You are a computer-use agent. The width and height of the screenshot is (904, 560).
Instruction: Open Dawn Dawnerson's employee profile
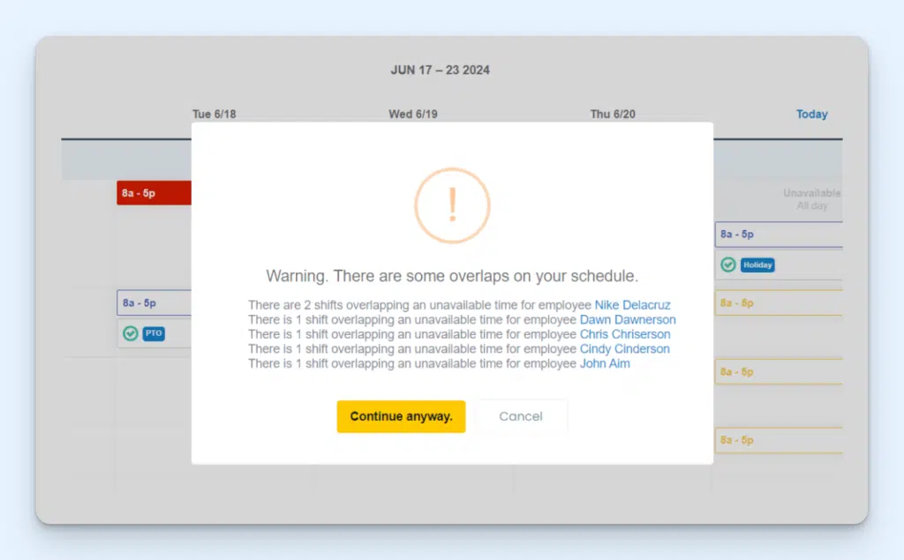628,319
